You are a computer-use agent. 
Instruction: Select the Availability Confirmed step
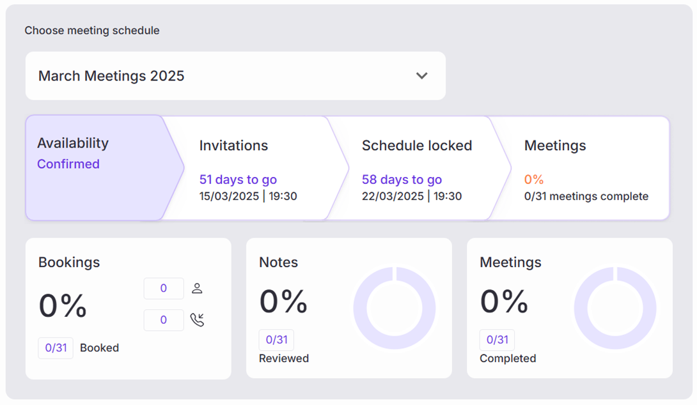pos(95,167)
